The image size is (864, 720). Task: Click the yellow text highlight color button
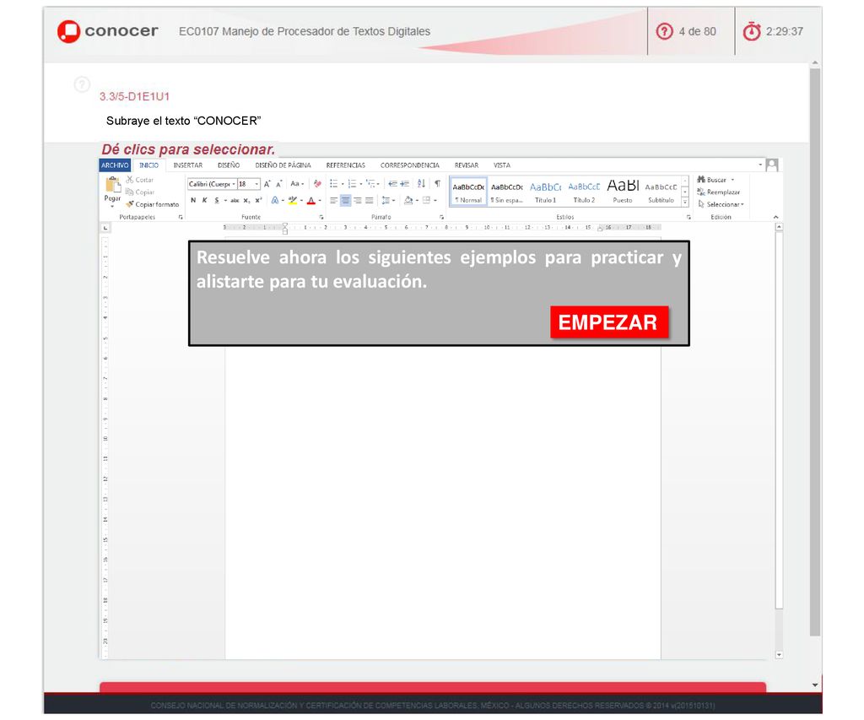point(293,201)
